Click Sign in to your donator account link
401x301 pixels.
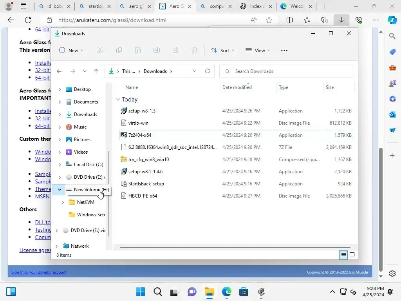point(39,272)
